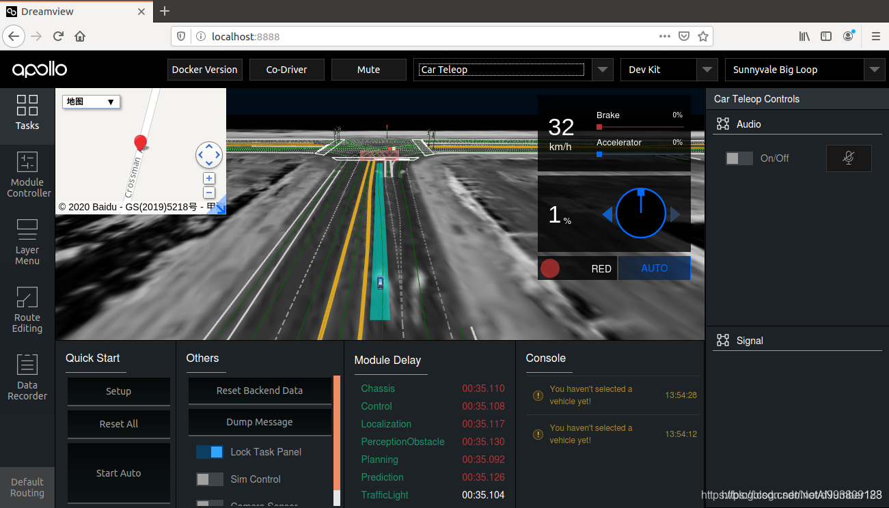889x508 pixels.
Task: Click the Reset All button
Action: point(118,424)
